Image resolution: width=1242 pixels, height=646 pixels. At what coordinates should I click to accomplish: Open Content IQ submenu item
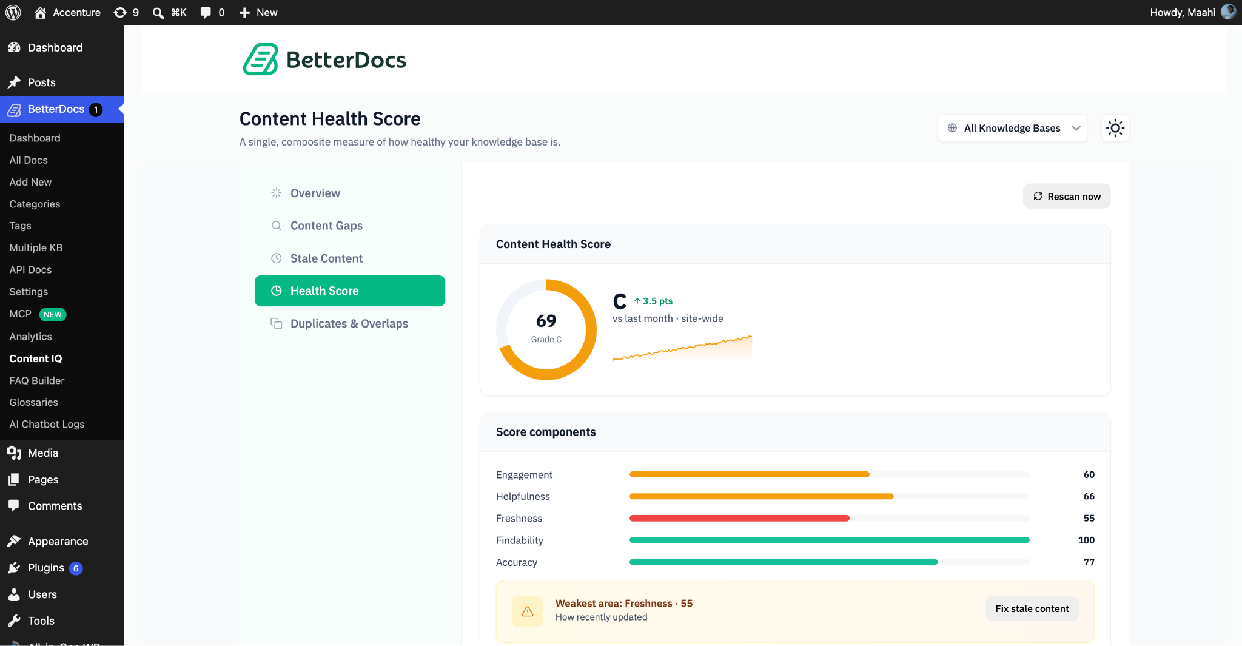click(x=36, y=358)
